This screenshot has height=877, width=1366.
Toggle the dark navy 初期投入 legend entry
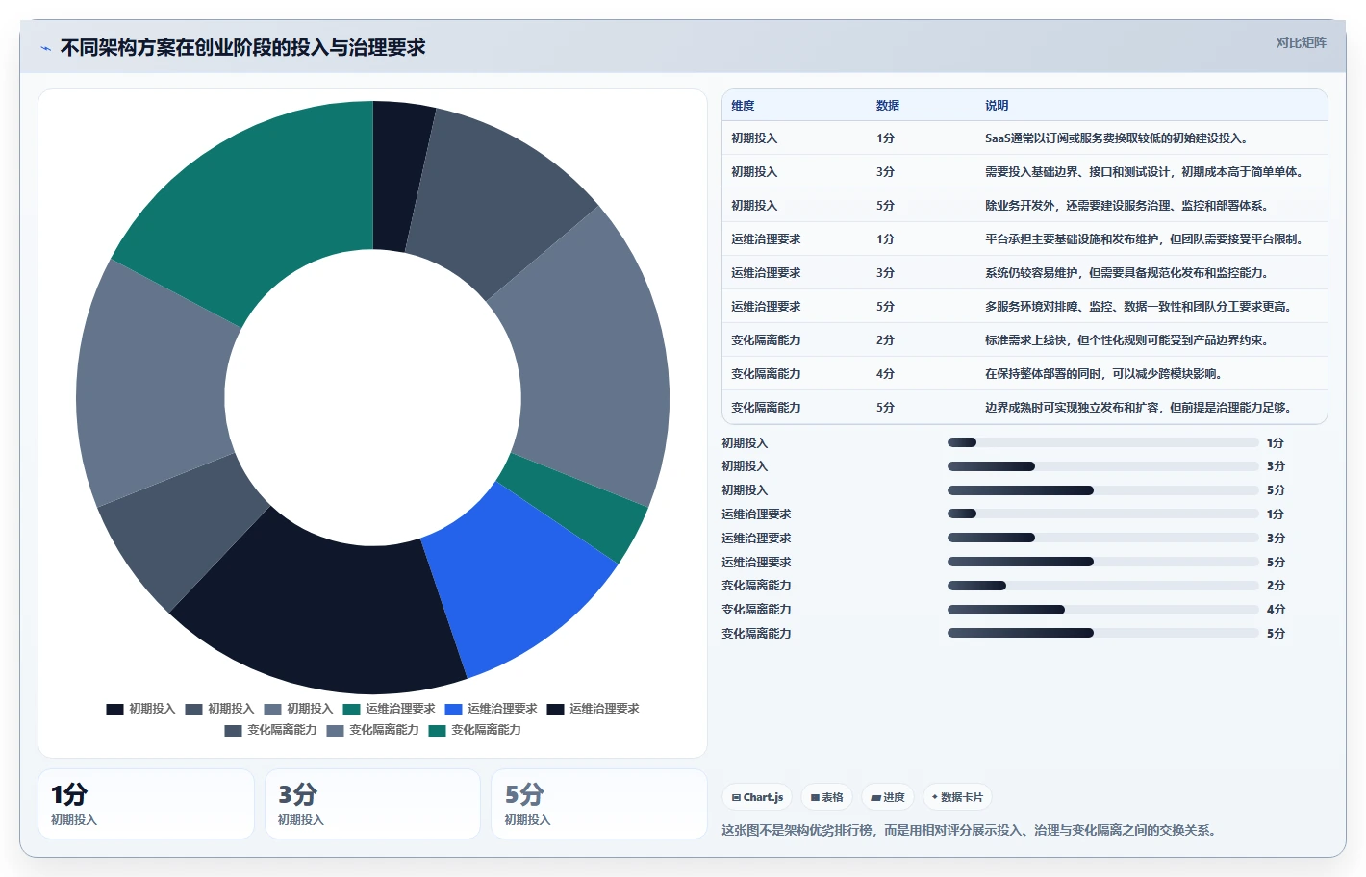(140, 709)
